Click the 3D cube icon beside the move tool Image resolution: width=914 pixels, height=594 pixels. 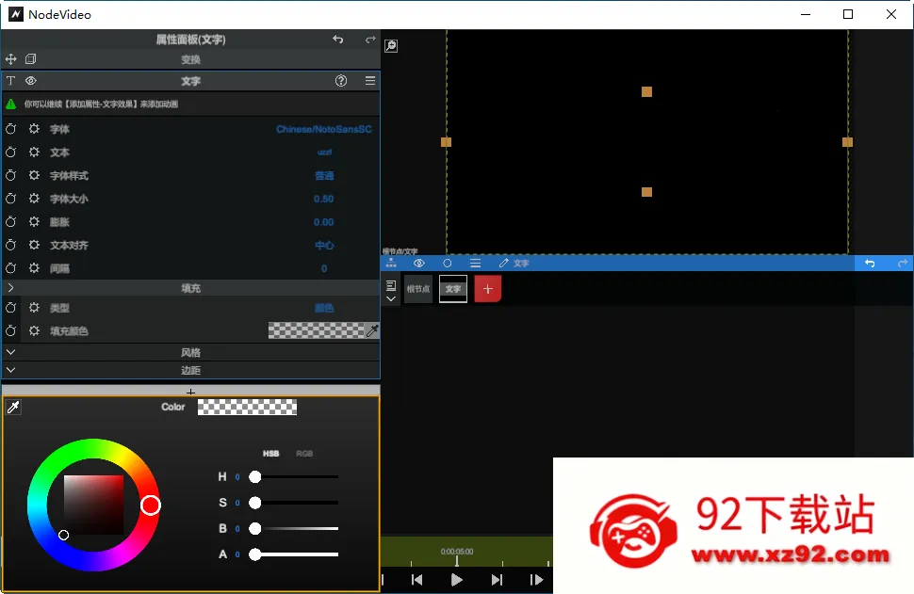pyautogui.click(x=31, y=58)
